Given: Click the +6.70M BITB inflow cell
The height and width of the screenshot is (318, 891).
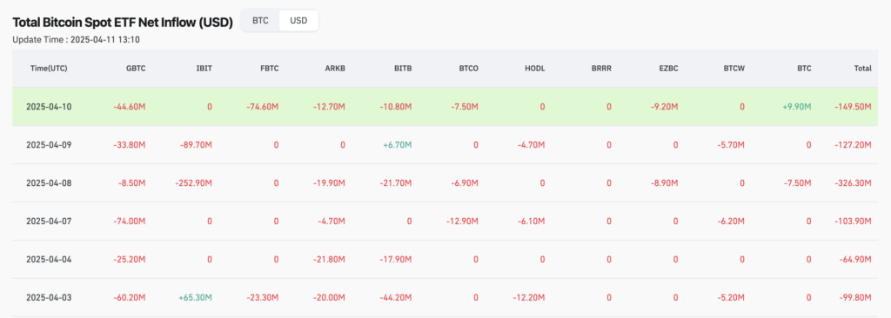Looking at the screenshot, I should 396,145.
